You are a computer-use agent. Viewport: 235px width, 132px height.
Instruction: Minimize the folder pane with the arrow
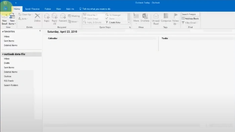tap(40, 31)
